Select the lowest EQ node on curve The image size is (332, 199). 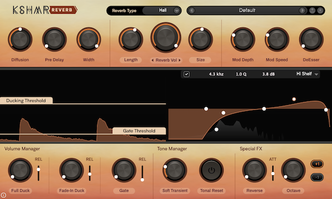click(x=216, y=129)
